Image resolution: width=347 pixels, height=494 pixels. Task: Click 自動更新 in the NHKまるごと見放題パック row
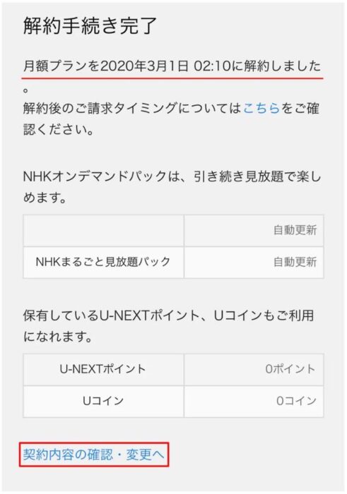(x=295, y=262)
